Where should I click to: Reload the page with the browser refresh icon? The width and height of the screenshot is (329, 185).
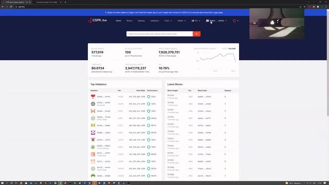tap(11, 7)
